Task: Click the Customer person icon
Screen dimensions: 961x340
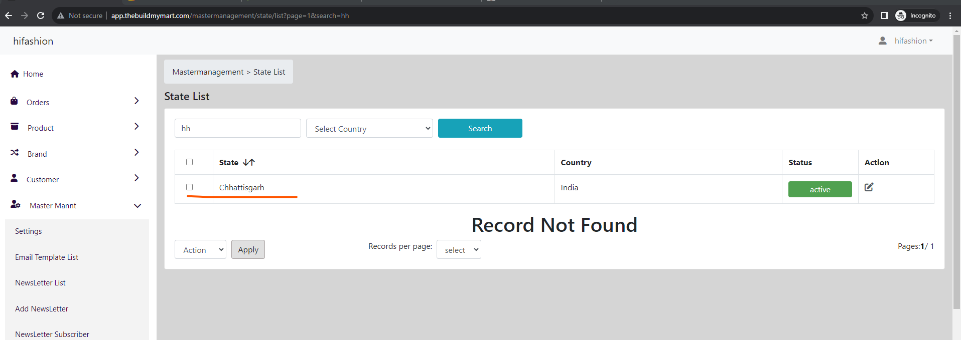Action: click(x=14, y=178)
